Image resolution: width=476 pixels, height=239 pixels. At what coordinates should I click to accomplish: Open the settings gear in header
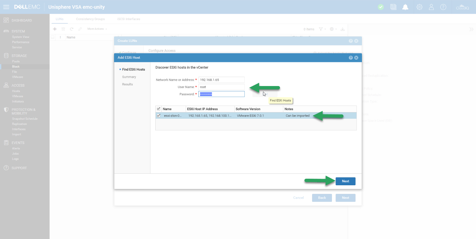point(419,7)
